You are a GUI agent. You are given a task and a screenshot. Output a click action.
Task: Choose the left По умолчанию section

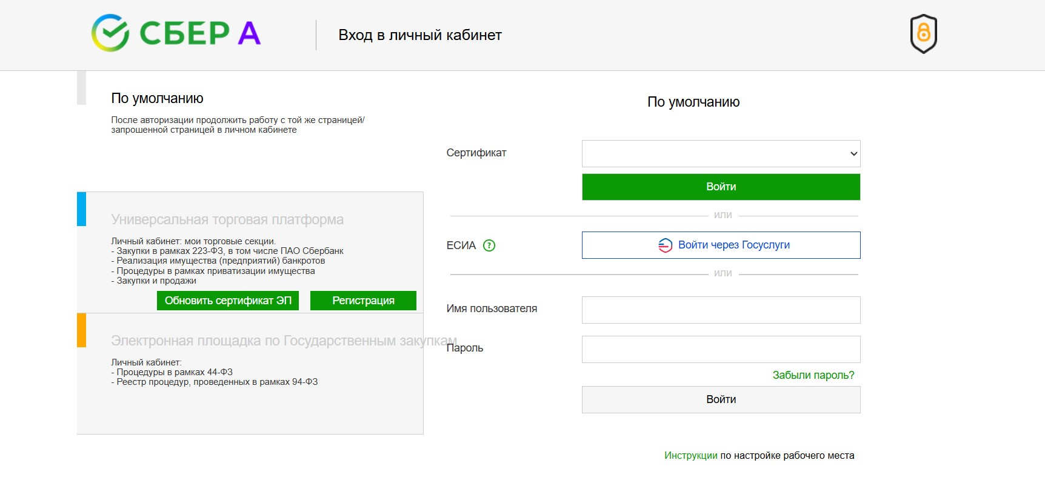[x=157, y=98]
